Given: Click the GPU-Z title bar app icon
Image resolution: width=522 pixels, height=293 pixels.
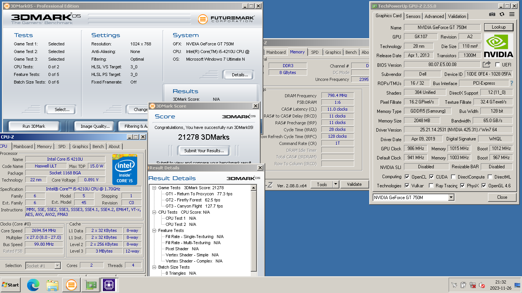Looking at the screenshot, I should point(374,6).
